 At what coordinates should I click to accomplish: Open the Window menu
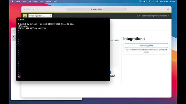point(49,2)
